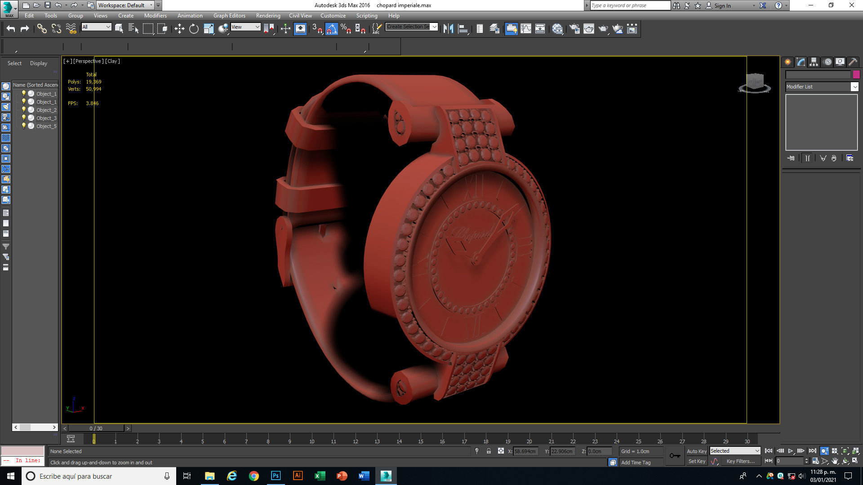This screenshot has height=485, width=863.
Task: Switch to the Display tab in Scene Explorer
Action: [x=39, y=63]
